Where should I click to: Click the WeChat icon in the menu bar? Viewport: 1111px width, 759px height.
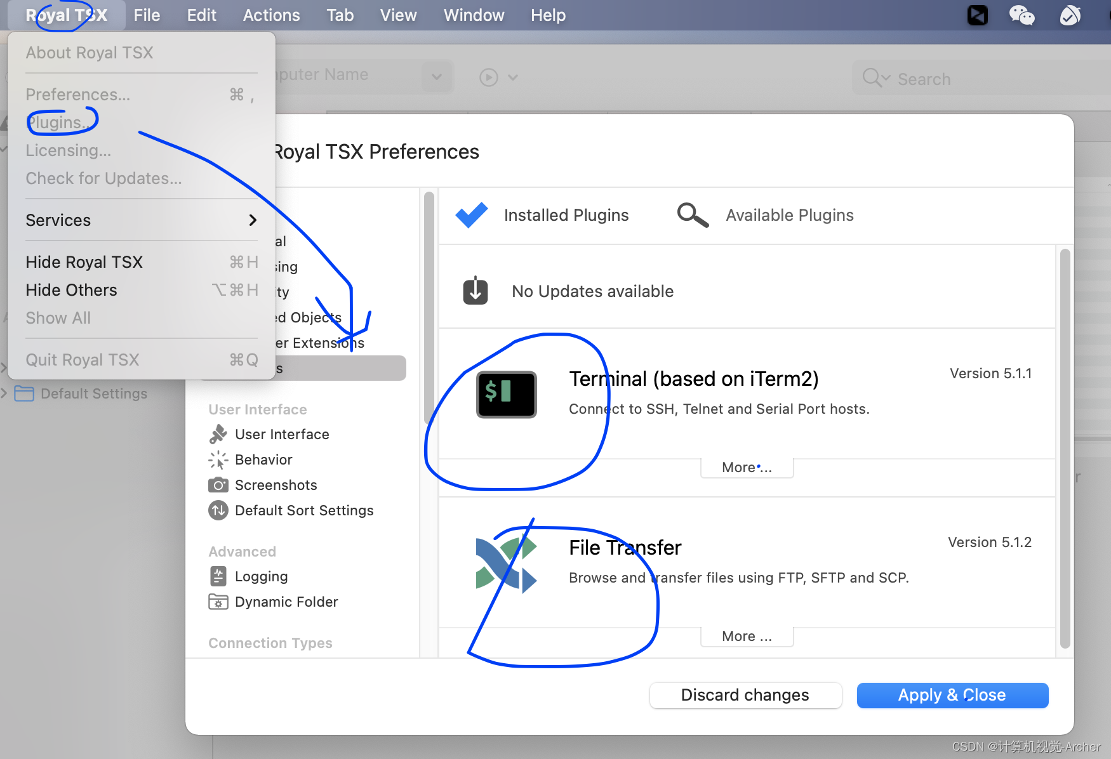click(1023, 15)
